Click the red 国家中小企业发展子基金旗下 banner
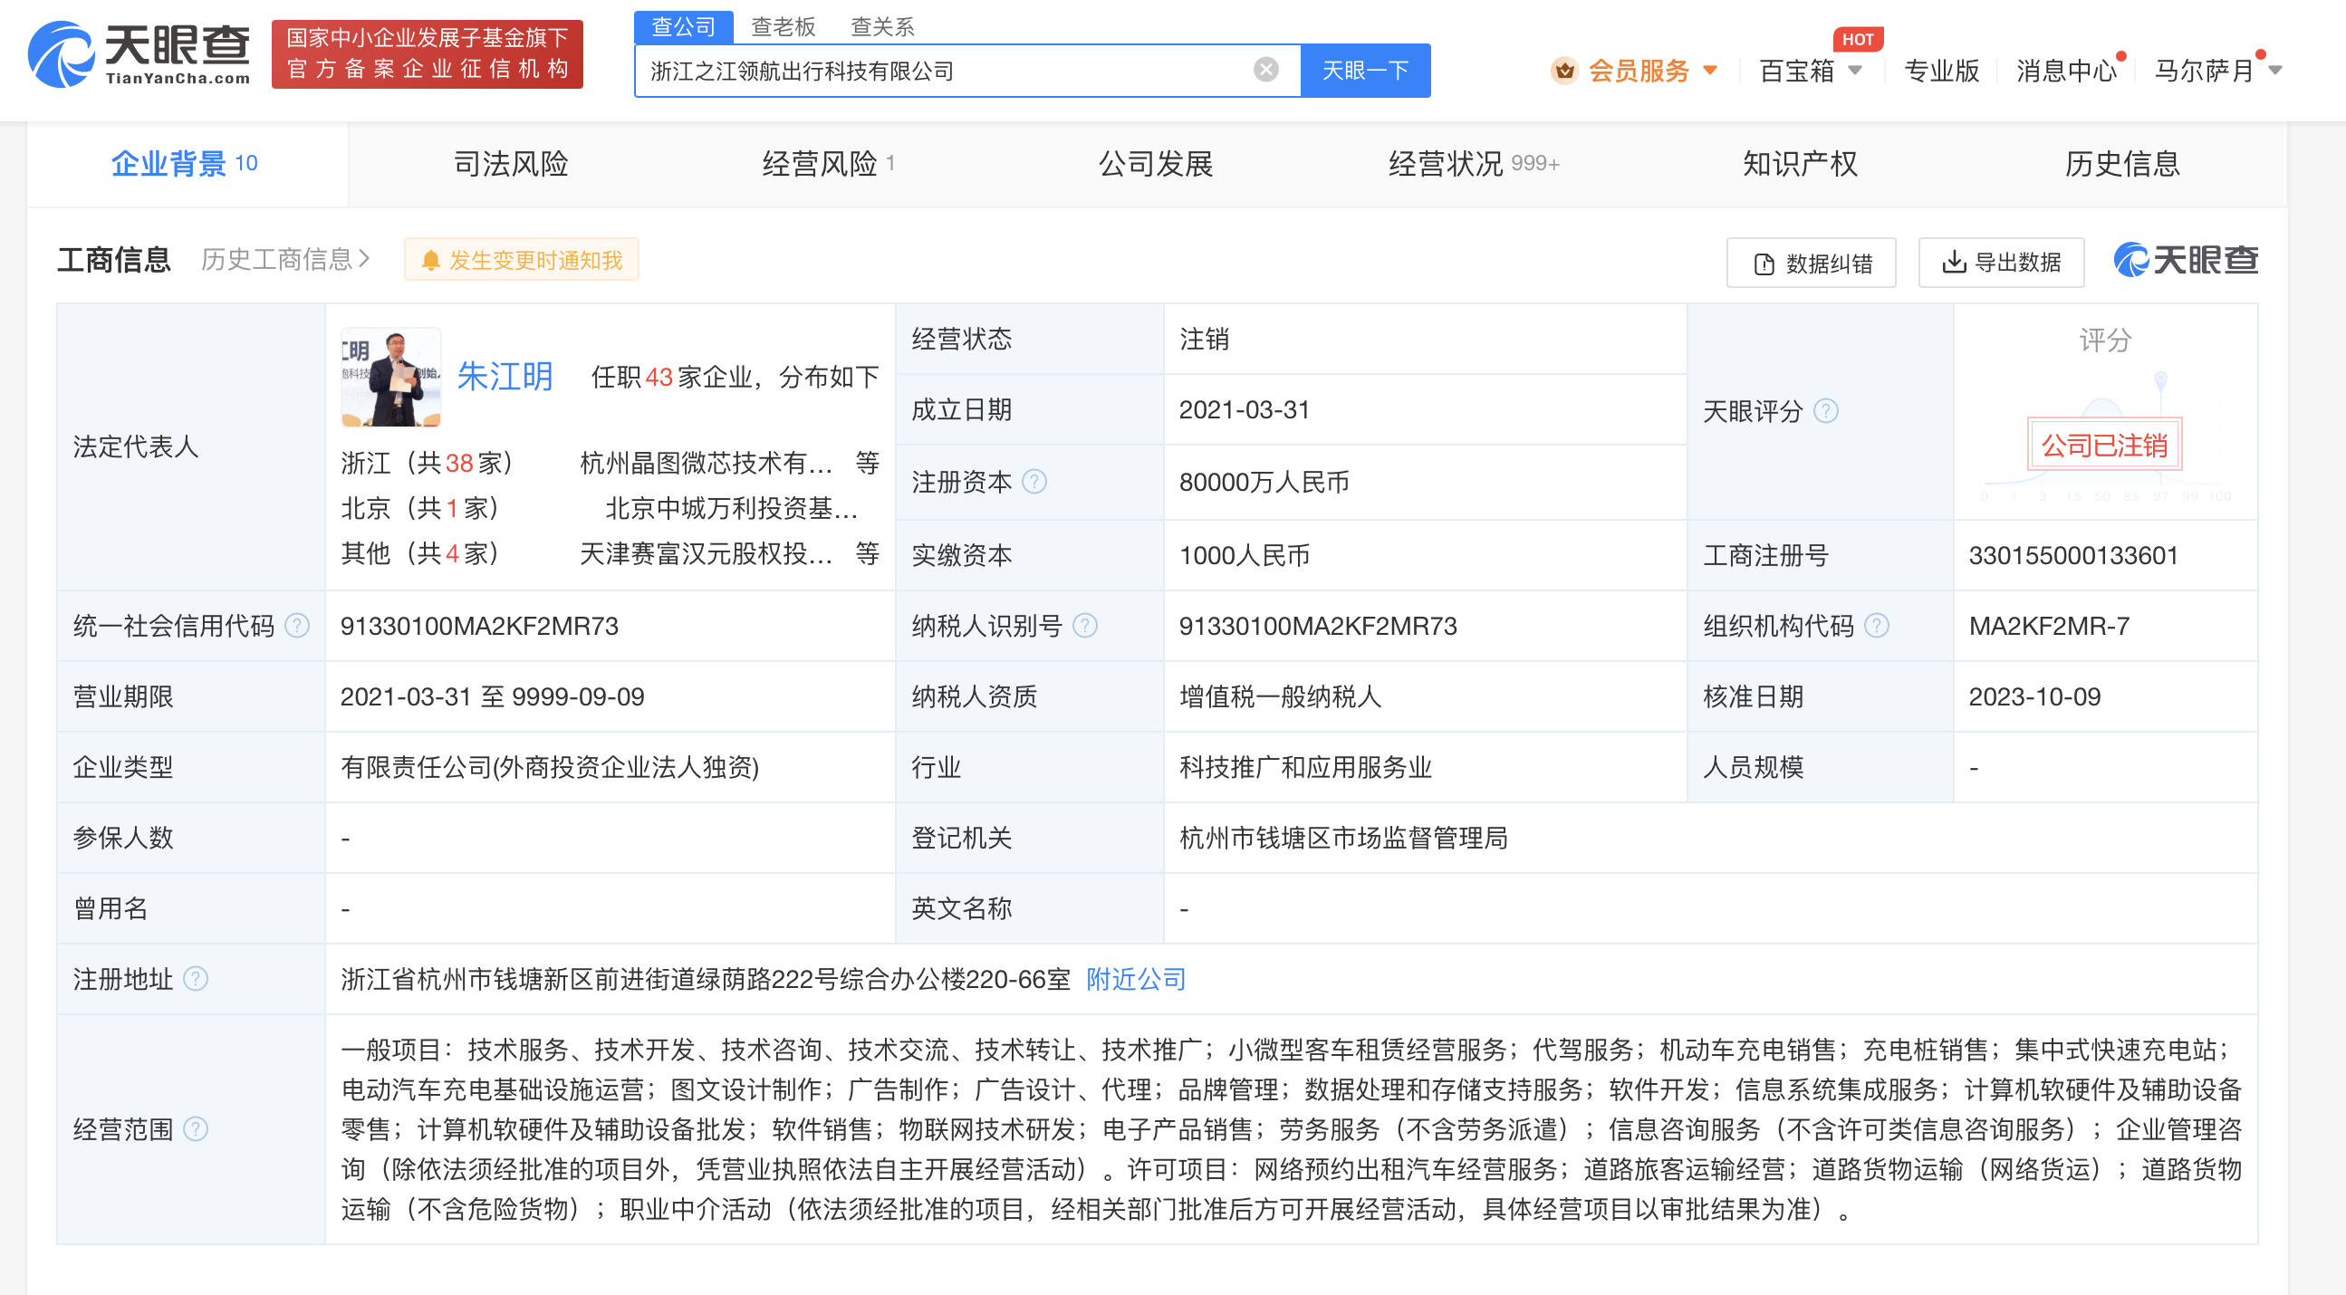The height and width of the screenshot is (1295, 2346). (x=428, y=53)
